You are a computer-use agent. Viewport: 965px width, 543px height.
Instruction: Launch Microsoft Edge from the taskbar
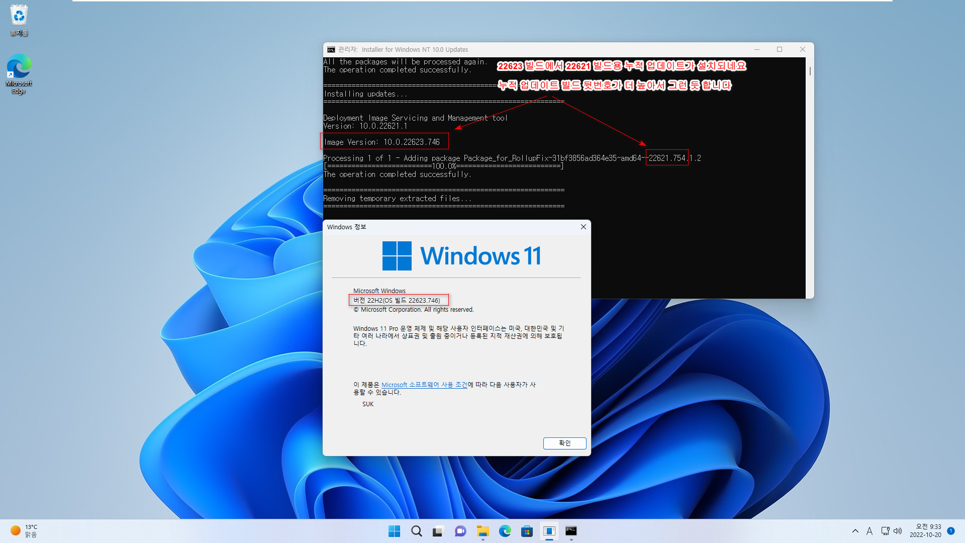505,531
